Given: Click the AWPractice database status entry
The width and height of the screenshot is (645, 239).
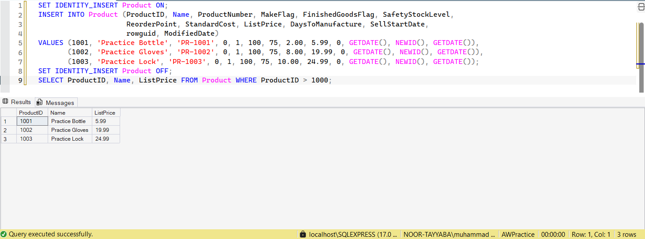Looking at the screenshot, I should coord(518,235).
